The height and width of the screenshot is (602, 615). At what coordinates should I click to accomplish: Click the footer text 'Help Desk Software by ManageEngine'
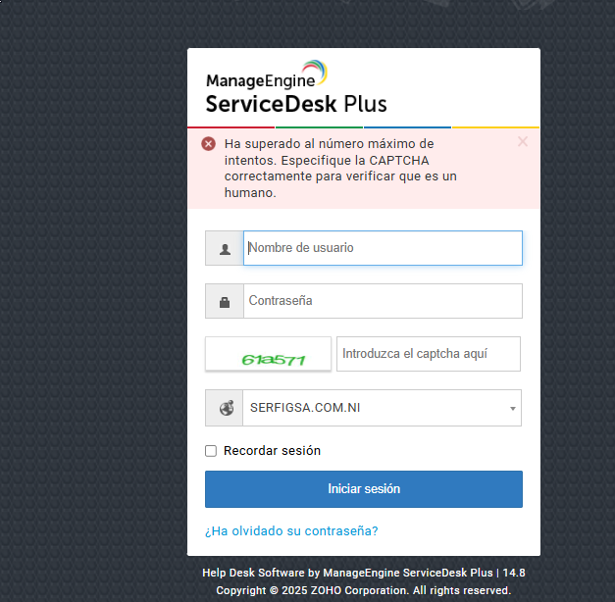tap(302, 573)
